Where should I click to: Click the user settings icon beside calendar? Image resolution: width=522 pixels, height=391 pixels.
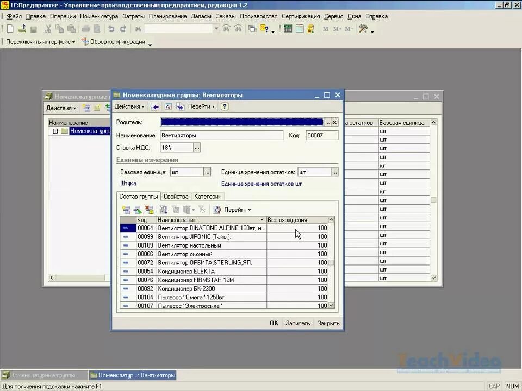[x=311, y=29]
